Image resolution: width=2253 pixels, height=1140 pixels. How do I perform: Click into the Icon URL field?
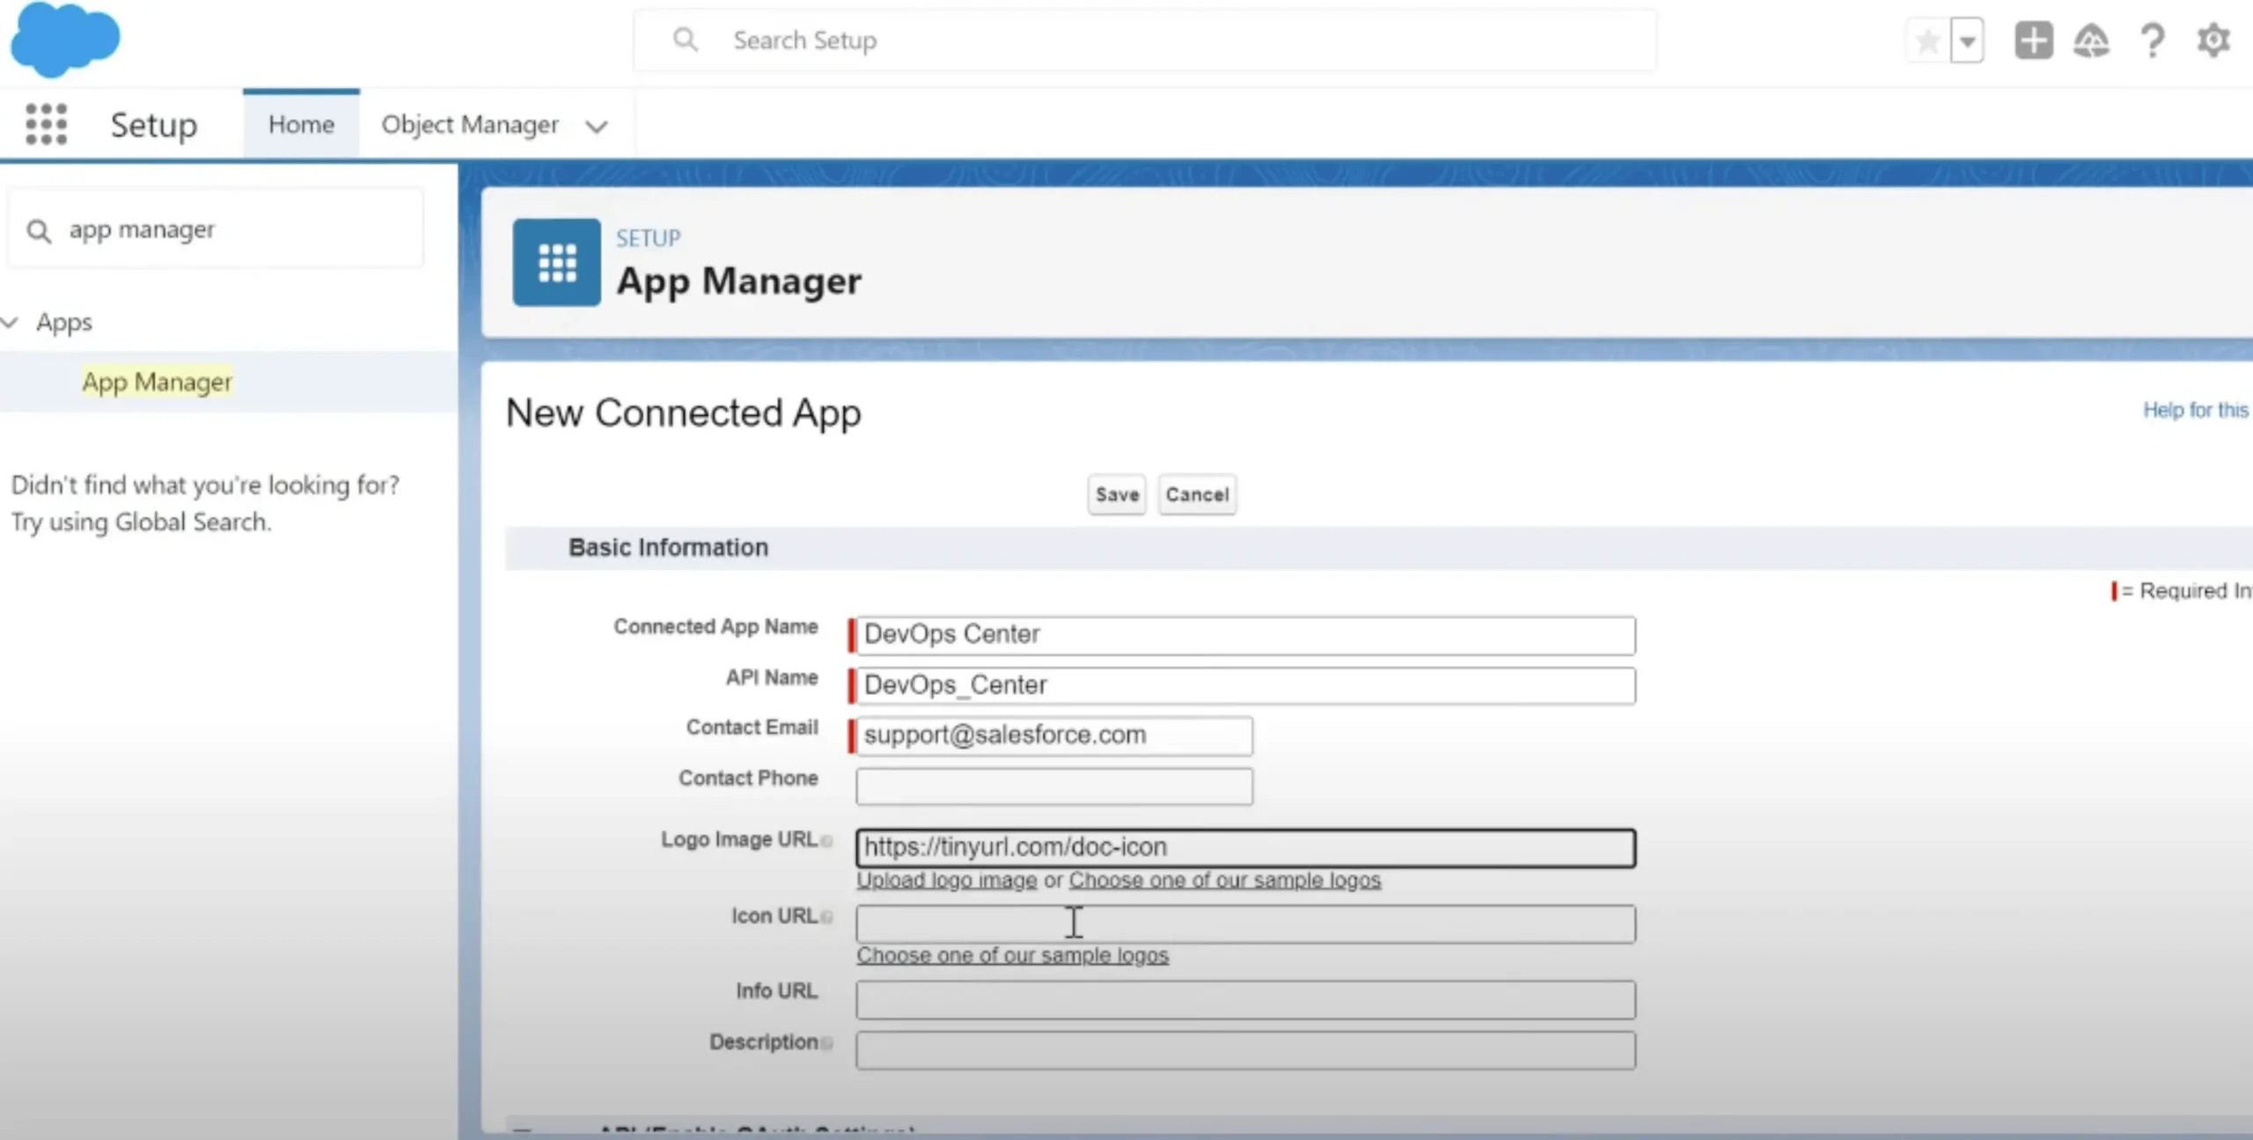pos(1244,924)
